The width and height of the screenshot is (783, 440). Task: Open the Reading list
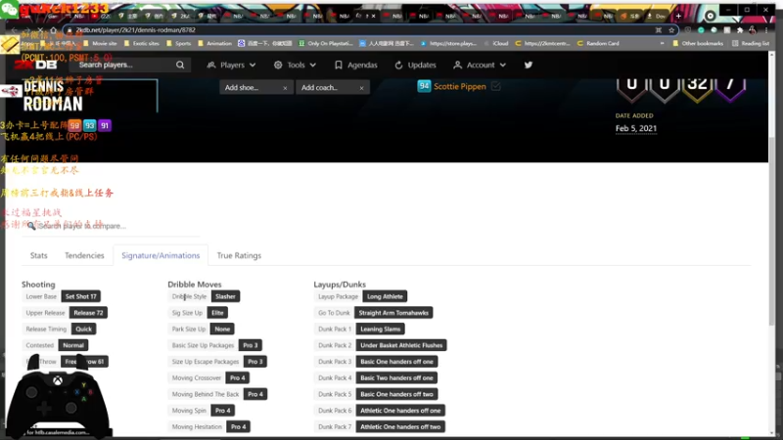[751, 43]
